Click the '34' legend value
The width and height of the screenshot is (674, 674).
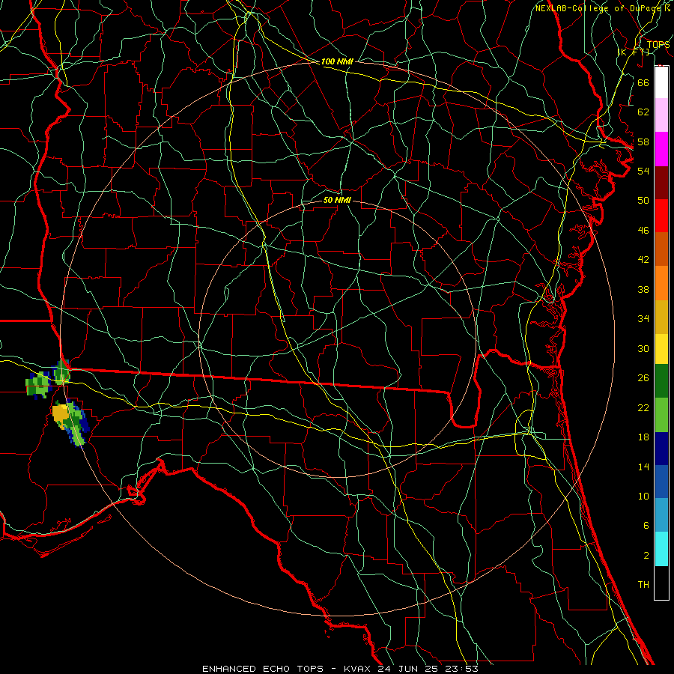click(643, 318)
